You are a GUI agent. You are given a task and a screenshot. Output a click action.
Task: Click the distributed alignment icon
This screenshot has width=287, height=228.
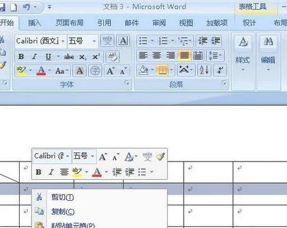198,56
